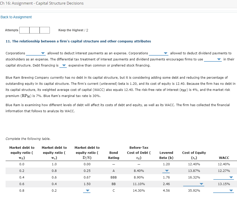This screenshot has height=197, width=237.
Task: Select the 14.30% cost of debt cell
Action: 139,190
